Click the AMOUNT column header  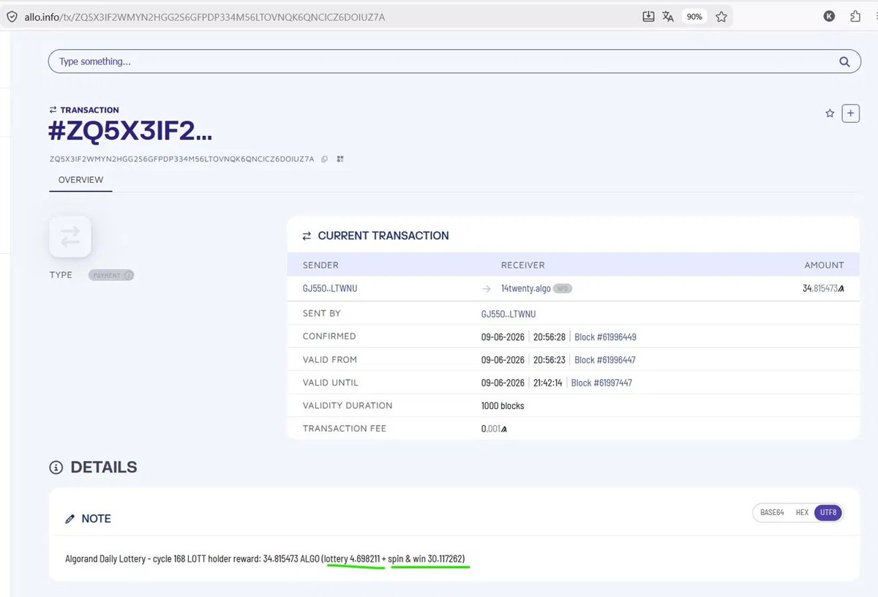coord(824,265)
